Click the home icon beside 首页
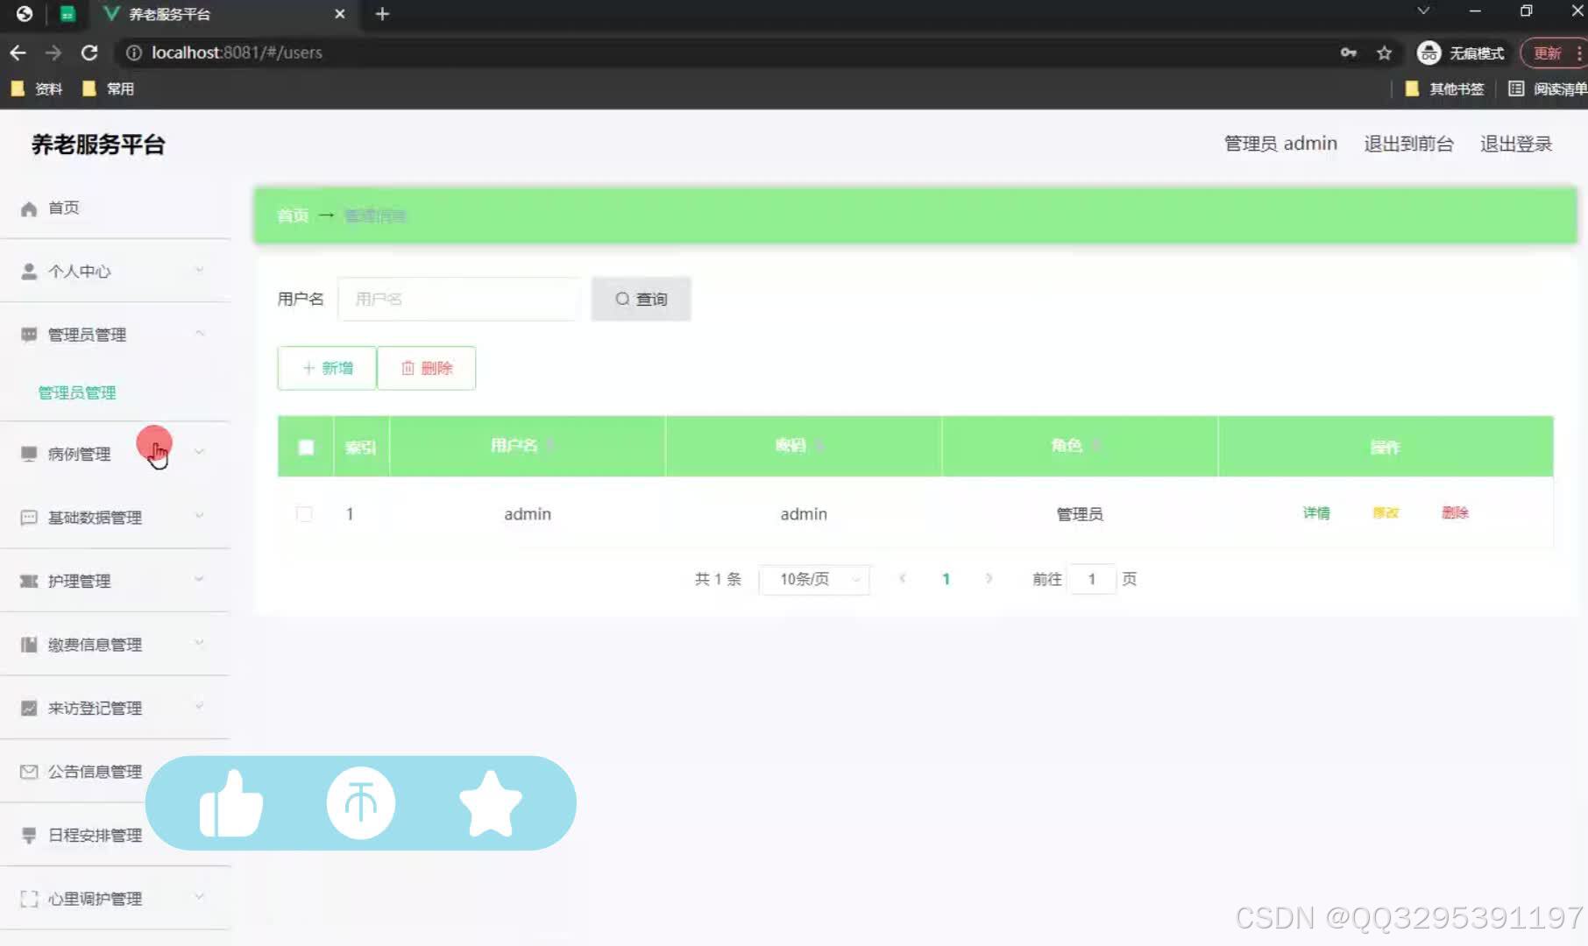The image size is (1588, 946). pyautogui.click(x=29, y=208)
